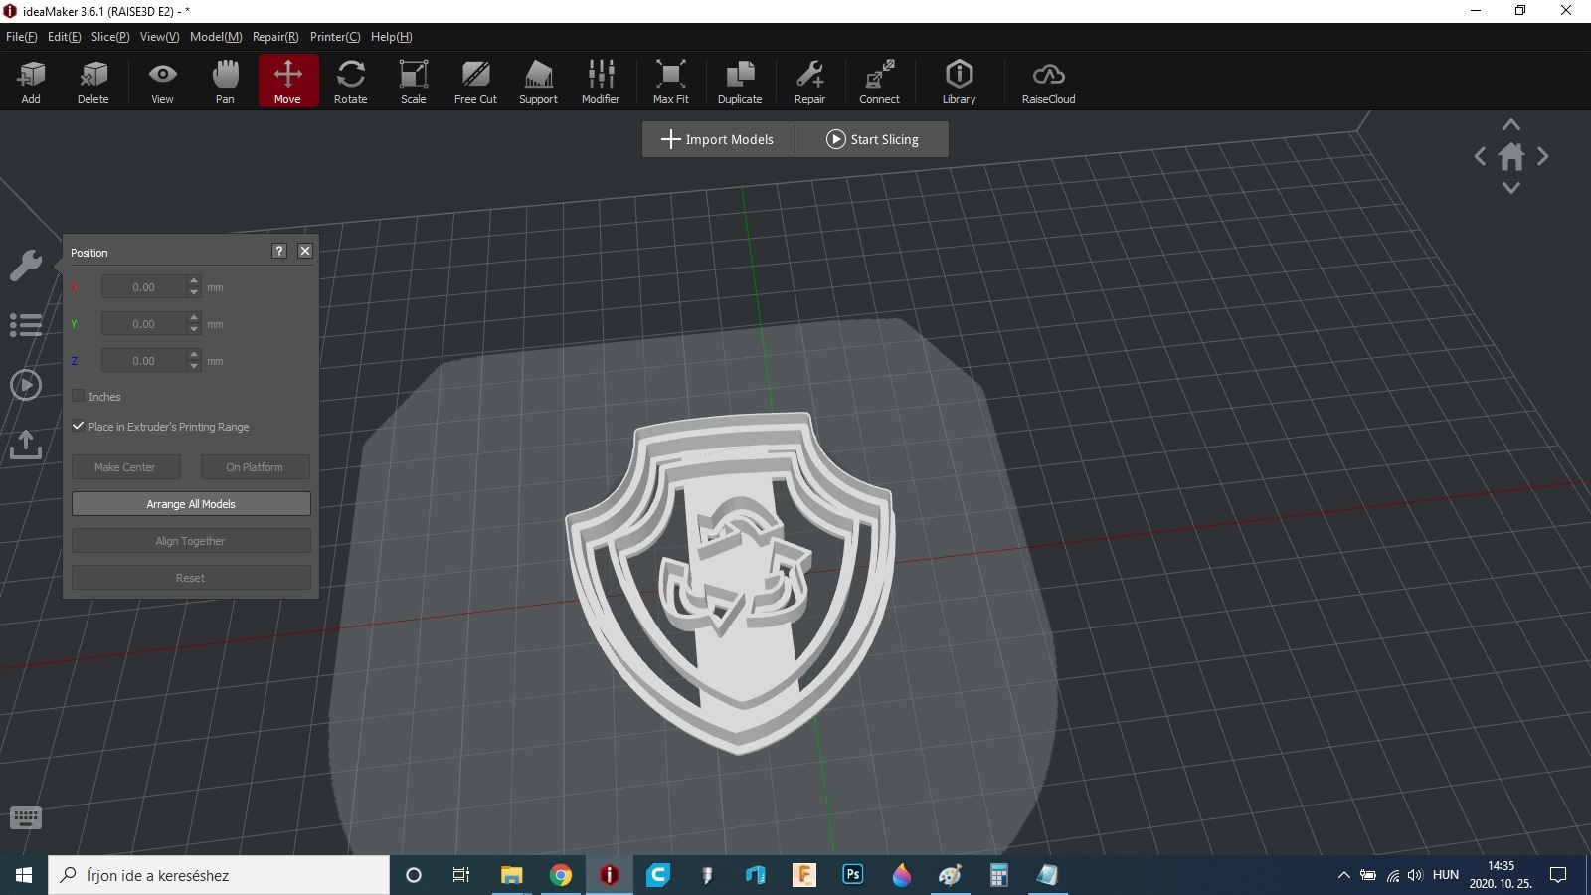Screen dimensions: 1591x895
Task: Activate the Rotate tool
Action: 350,81
